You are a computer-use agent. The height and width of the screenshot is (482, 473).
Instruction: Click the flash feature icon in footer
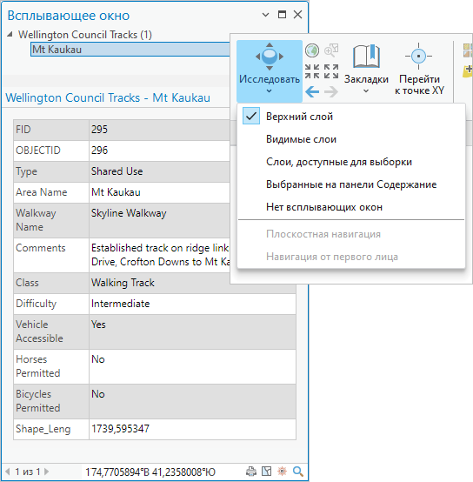pos(282,472)
